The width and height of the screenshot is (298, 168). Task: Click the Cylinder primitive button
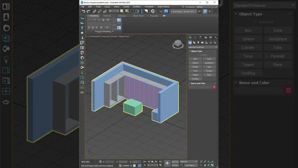point(195,67)
